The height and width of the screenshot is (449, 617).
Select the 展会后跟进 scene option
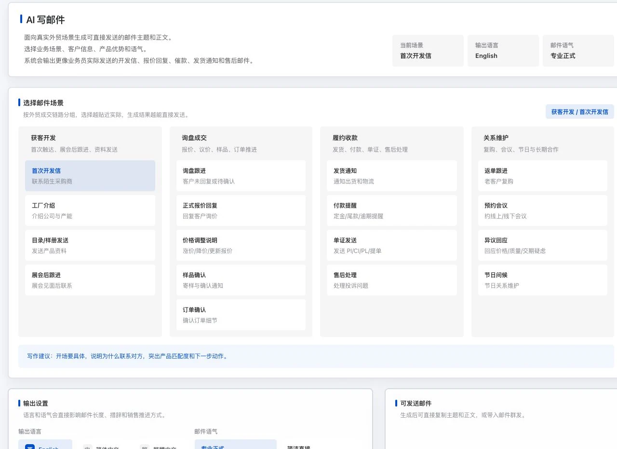click(x=90, y=280)
